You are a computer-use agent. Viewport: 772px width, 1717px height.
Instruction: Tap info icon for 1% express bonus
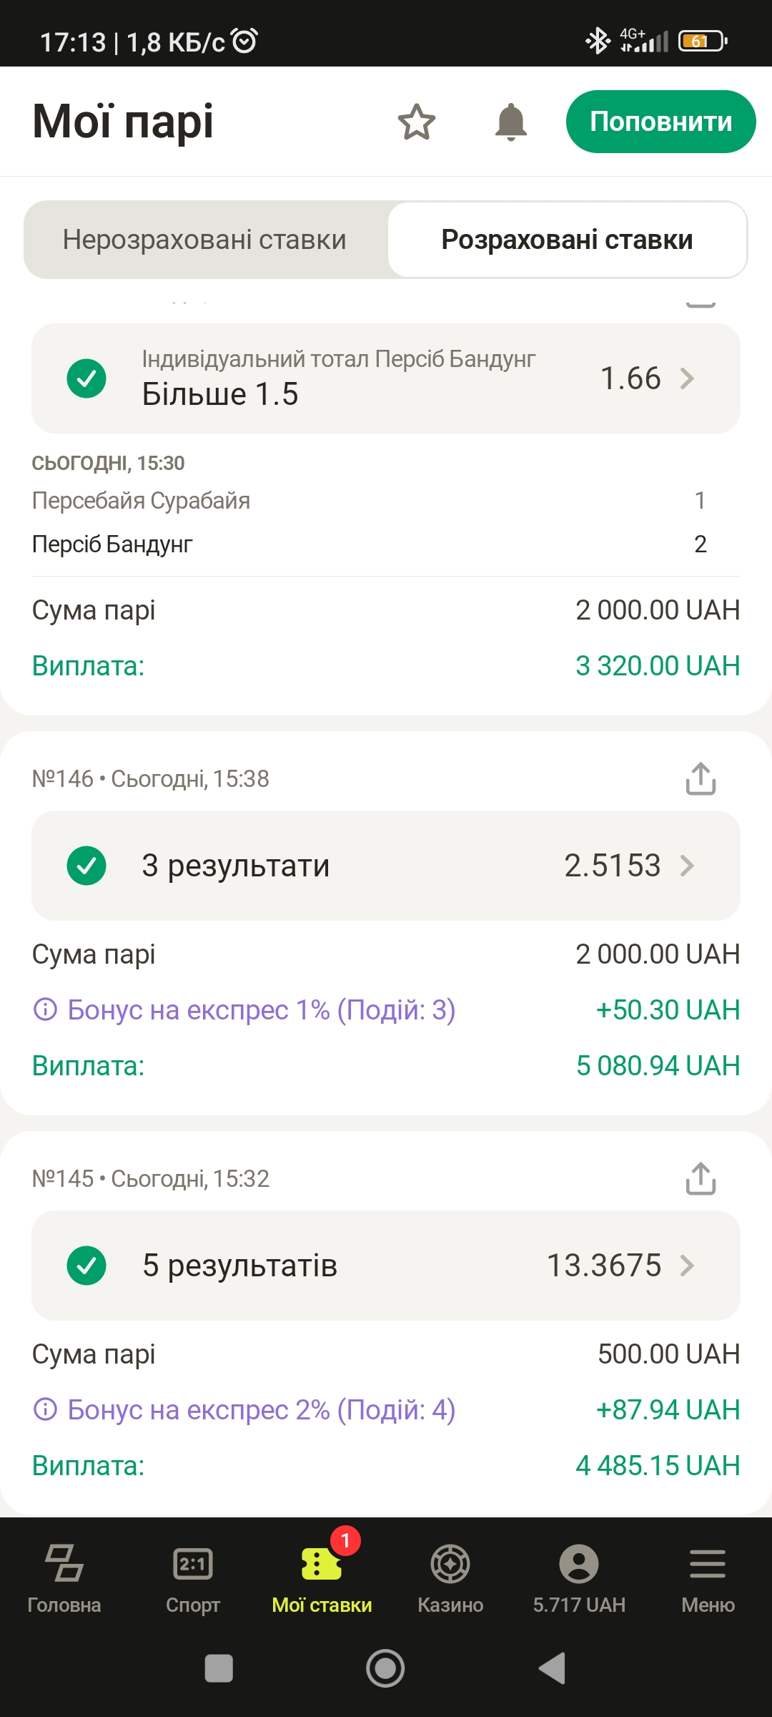(x=45, y=1010)
